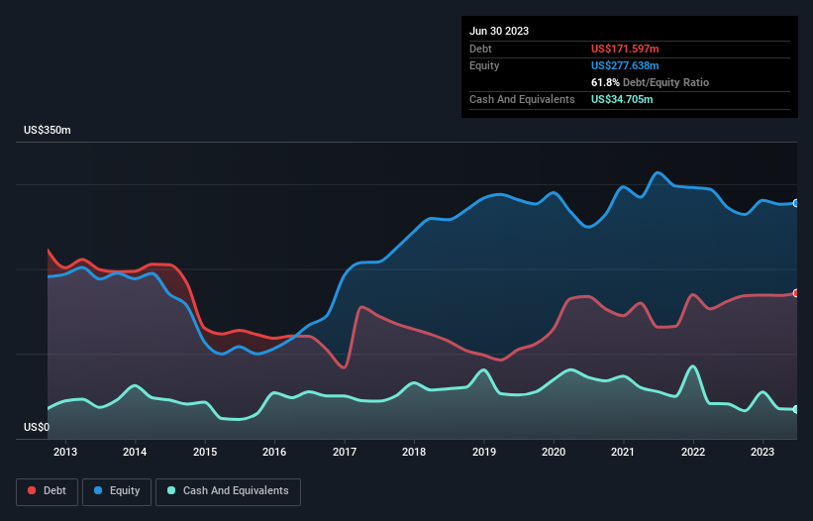The image size is (813, 521).
Task: Click the 2016 x-axis label
Action: coord(274,452)
